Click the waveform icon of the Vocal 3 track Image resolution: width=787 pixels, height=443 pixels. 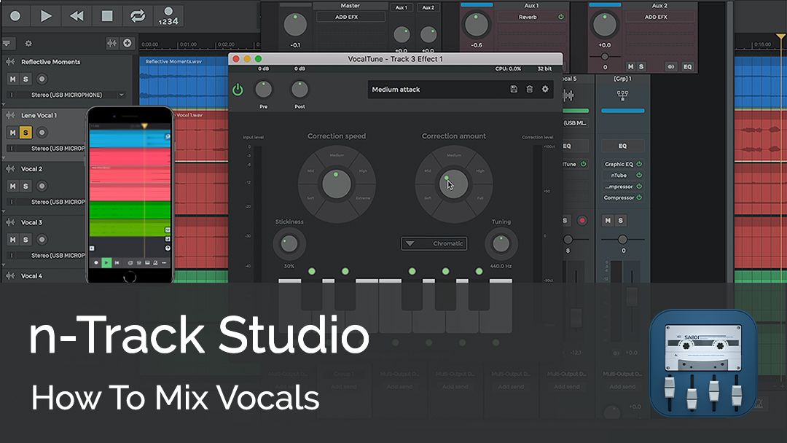10,222
